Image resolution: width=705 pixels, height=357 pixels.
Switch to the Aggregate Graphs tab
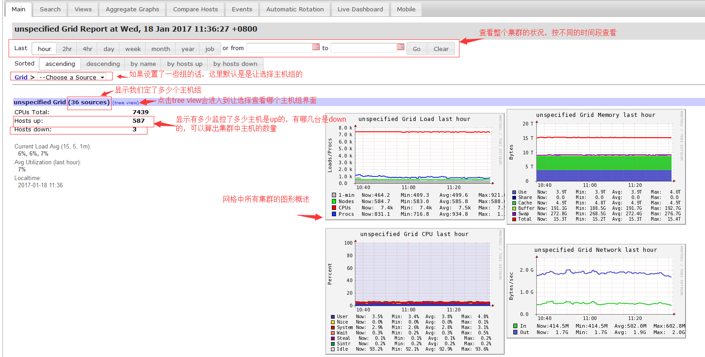pos(132,9)
